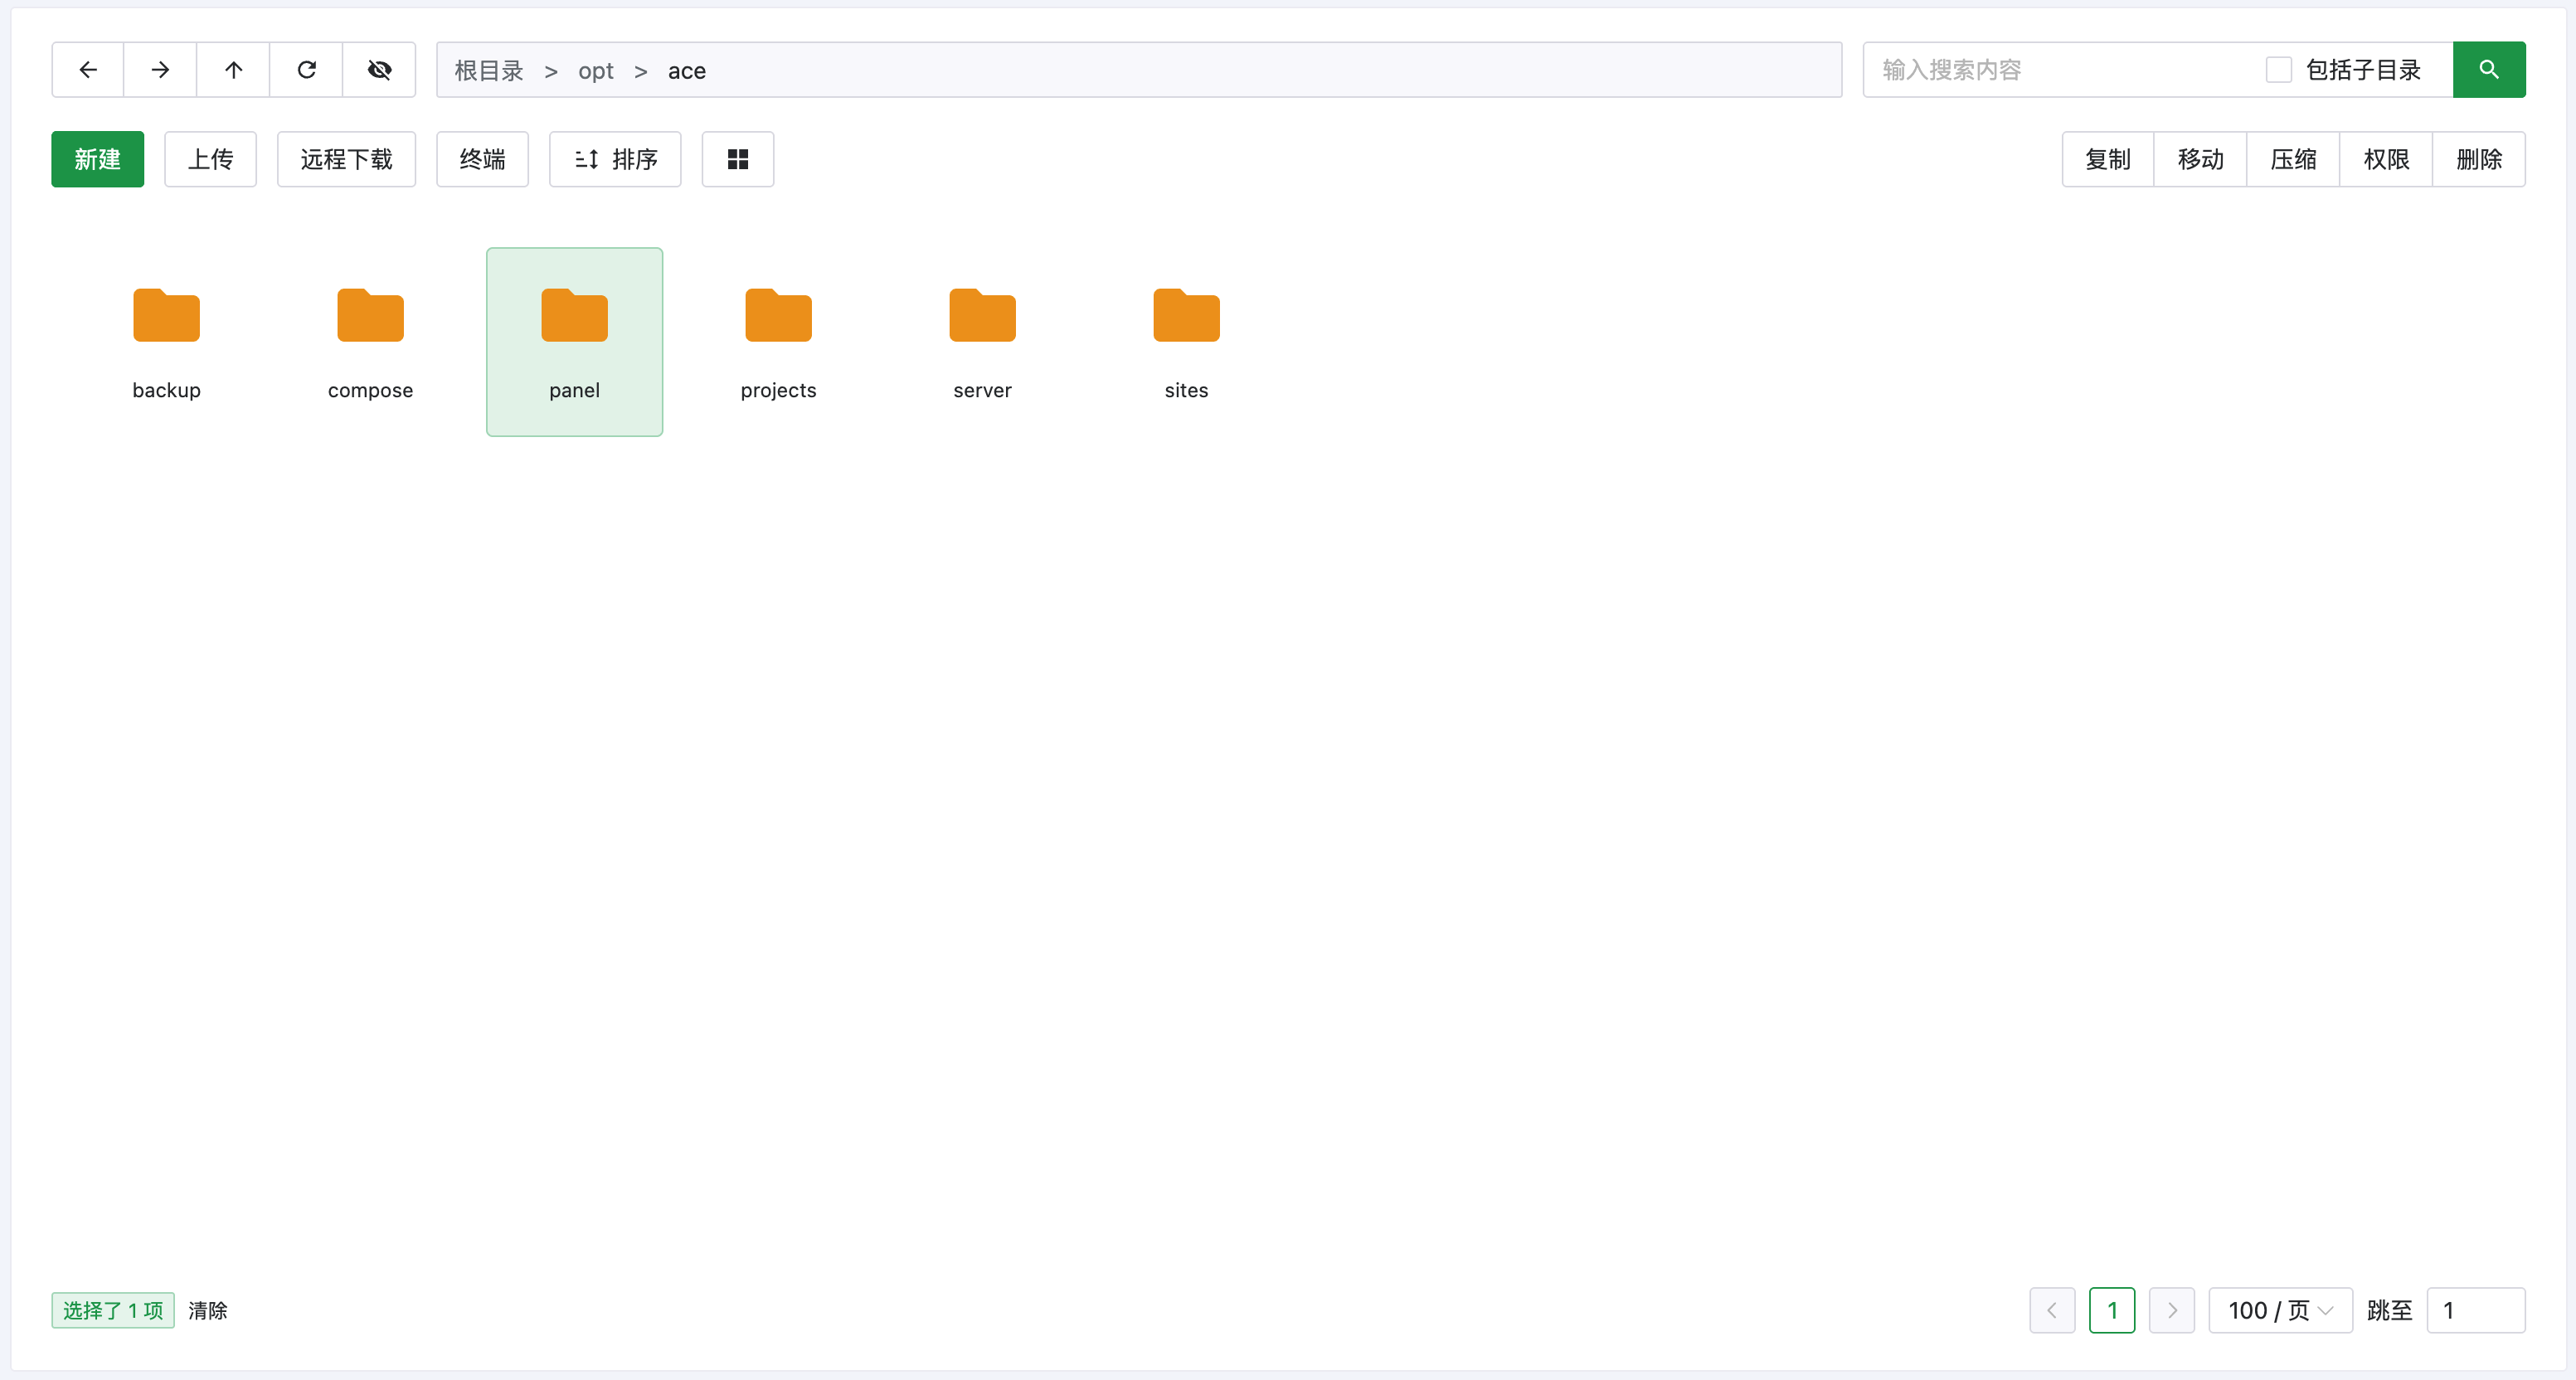Open the 100/页 page size dropdown
The height and width of the screenshot is (1380, 2576).
click(2280, 1310)
